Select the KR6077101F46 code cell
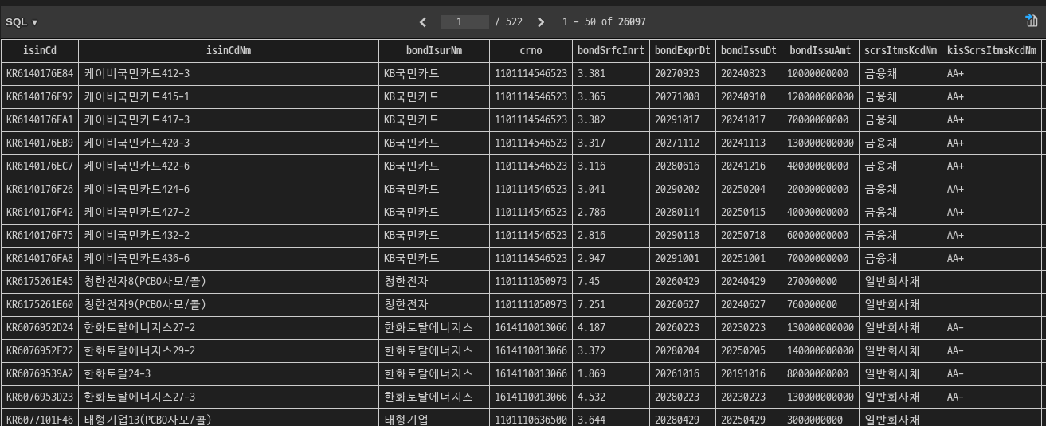Image resolution: width=1046 pixels, height=426 pixels. [40, 420]
